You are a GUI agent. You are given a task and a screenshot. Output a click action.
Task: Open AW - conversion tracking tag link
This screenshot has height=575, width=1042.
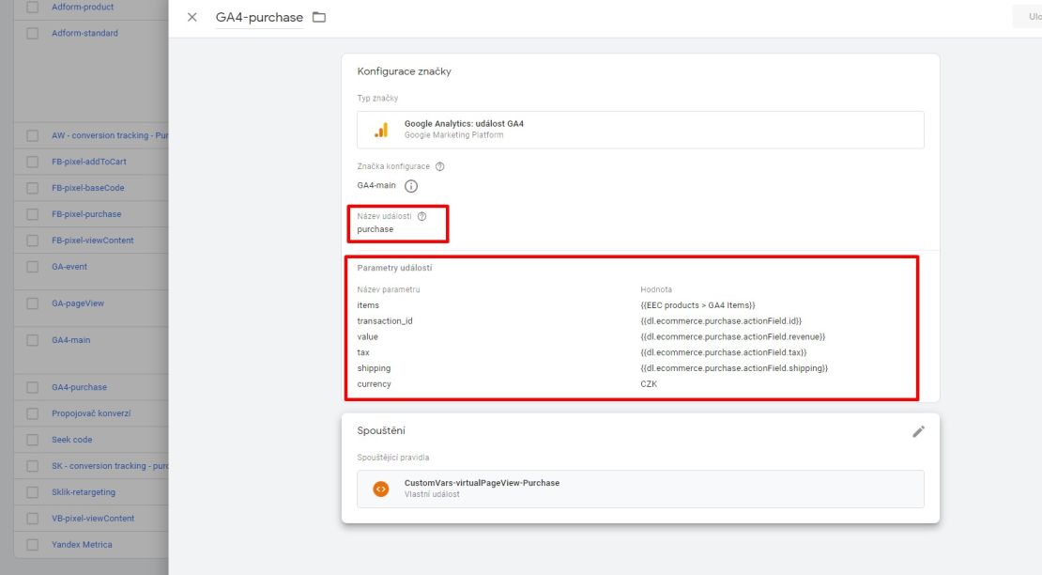[110, 135]
